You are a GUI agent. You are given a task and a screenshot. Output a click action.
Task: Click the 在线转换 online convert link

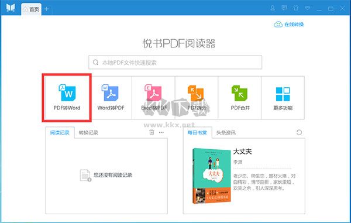tap(289, 25)
